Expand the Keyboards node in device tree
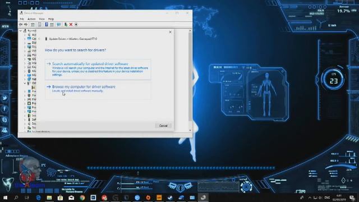The width and height of the screenshot is (359, 202). coord(25,67)
